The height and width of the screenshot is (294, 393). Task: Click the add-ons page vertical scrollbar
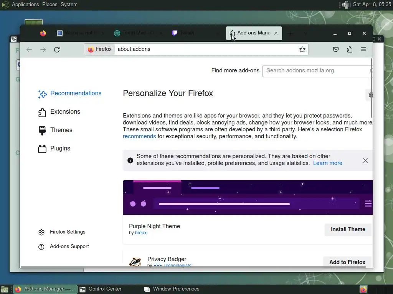pyautogui.click(x=372, y=88)
